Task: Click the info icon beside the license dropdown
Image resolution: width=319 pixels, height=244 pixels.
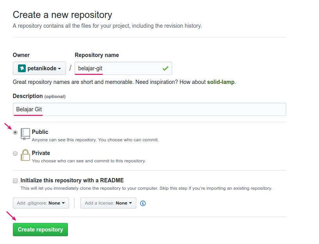Action: [143, 203]
